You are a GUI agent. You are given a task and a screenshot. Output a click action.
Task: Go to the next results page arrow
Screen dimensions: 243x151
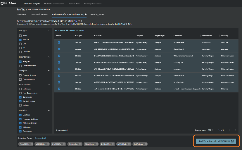coord(235,130)
